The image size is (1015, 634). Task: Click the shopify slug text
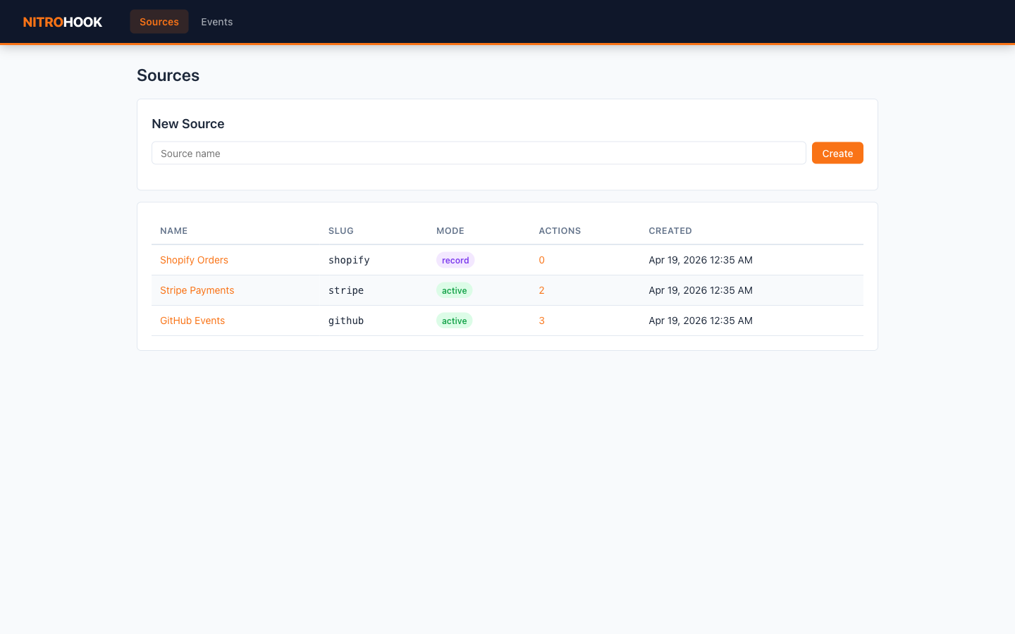(349, 260)
